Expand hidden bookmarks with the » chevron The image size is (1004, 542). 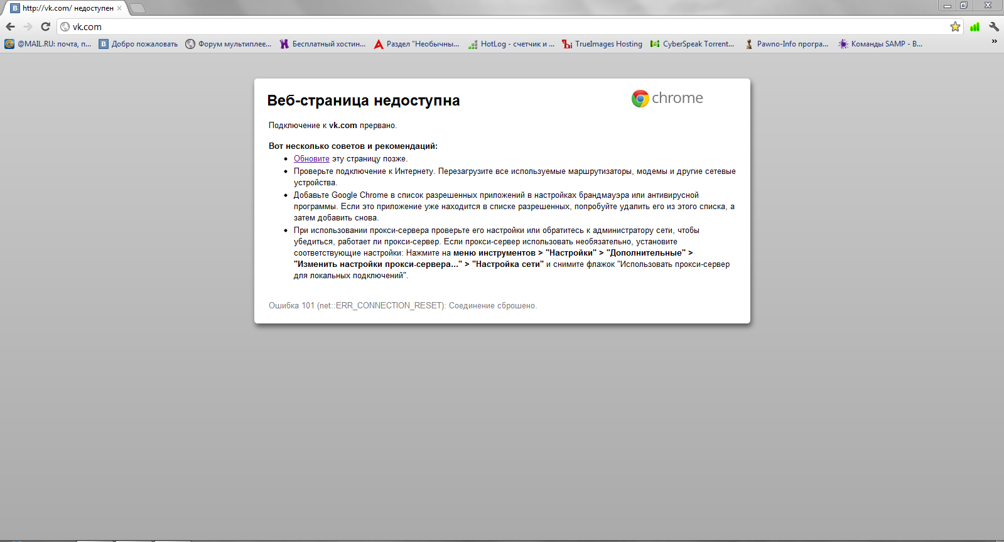click(994, 41)
